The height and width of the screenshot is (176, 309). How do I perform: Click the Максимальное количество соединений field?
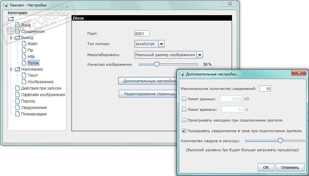pos(265,89)
